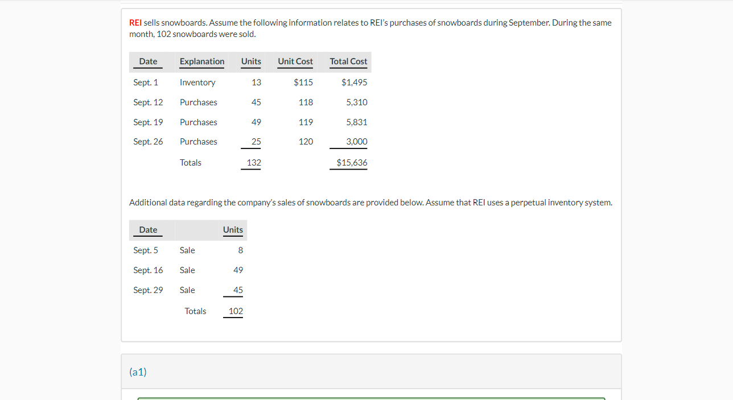Click the 5,831 total cost value

[357, 122]
